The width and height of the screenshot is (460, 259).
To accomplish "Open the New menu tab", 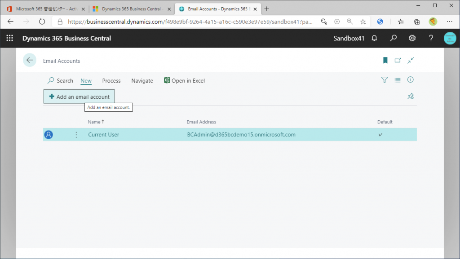I will [x=86, y=80].
